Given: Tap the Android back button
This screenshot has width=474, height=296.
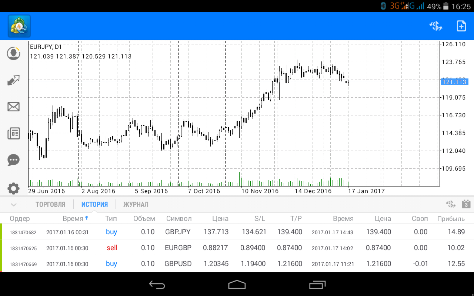Looking at the screenshot, I should (157, 285).
